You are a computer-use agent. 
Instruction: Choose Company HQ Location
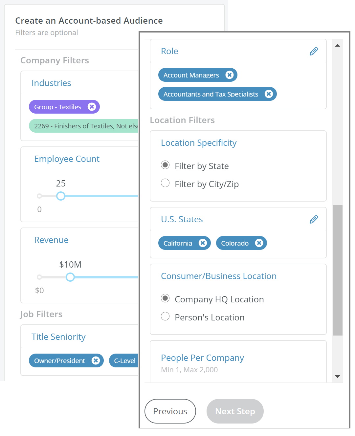pyautogui.click(x=165, y=298)
